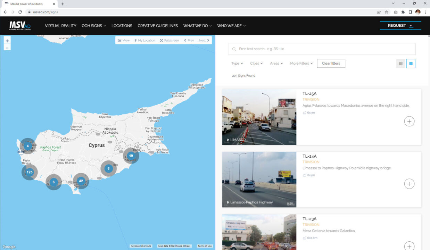Open the VIRTUAL REALITY page
The height and width of the screenshot is (250, 430).
click(x=60, y=26)
